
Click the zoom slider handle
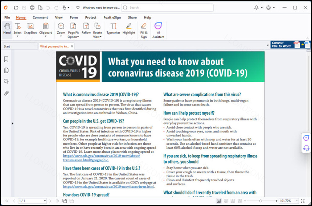coord(260,201)
